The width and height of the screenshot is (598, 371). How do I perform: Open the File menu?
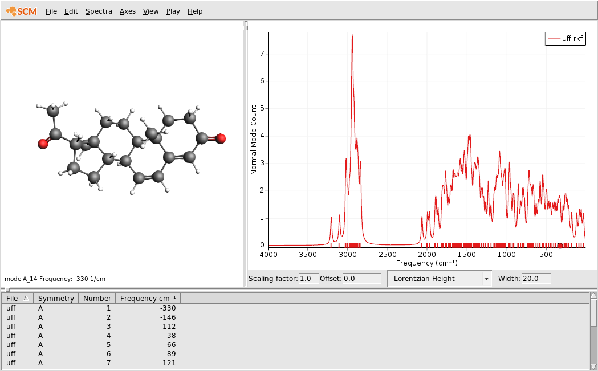click(51, 11)
